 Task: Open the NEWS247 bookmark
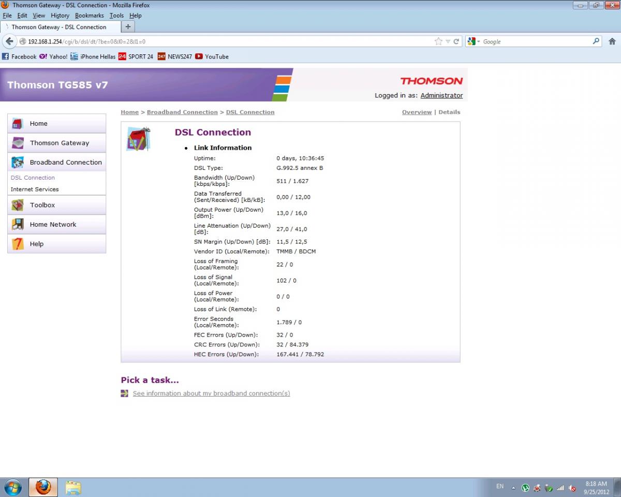click(x=175, y=56)
